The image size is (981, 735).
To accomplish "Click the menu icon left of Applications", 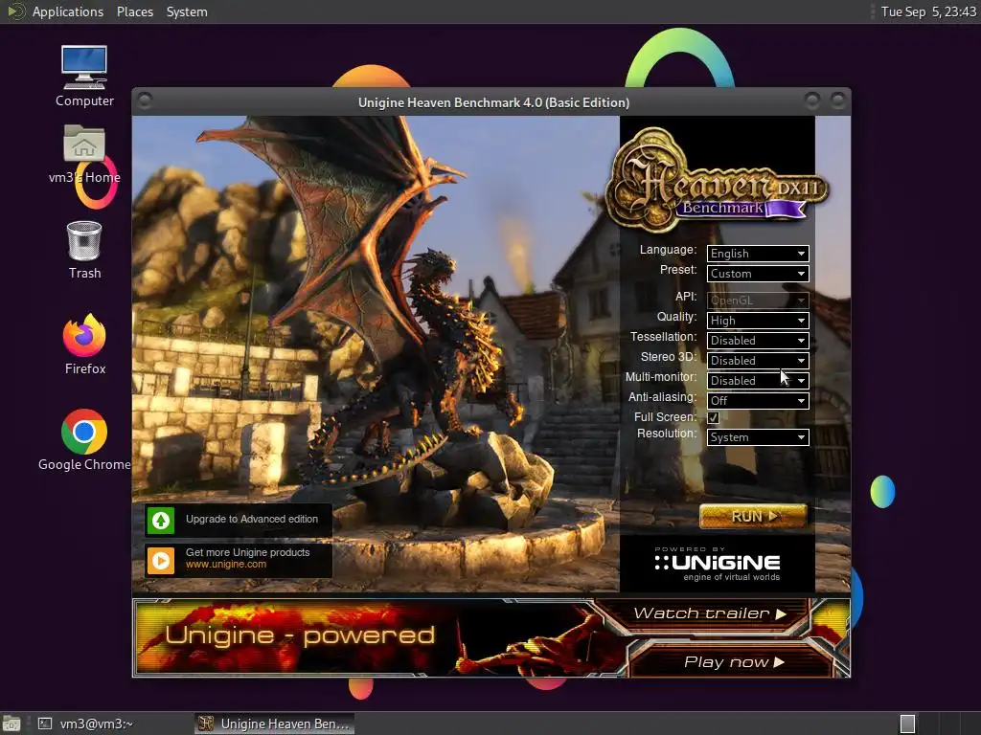I will pos(15,11).
